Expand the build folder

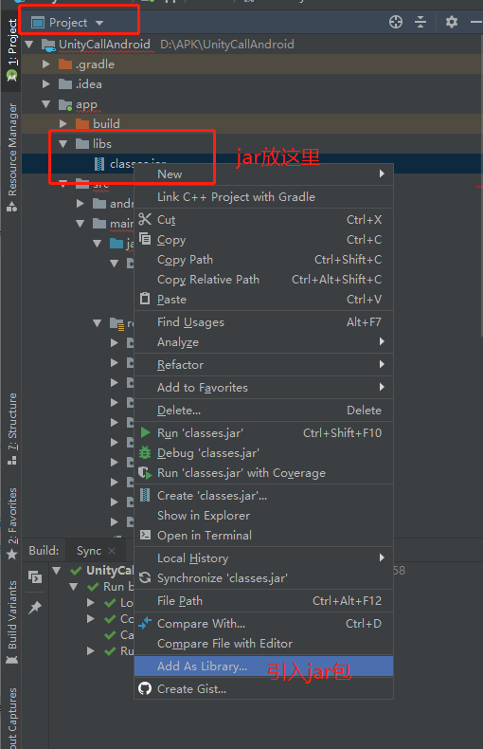(x=63, y=123)
